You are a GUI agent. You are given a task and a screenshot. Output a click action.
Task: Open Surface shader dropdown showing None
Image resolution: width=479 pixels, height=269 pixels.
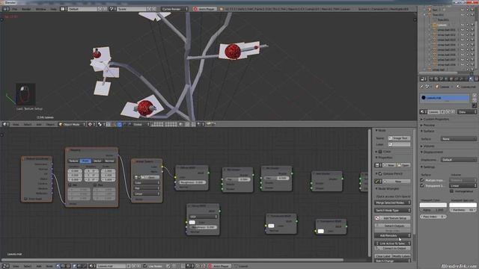pyautogui.click(x=459, y=139)
